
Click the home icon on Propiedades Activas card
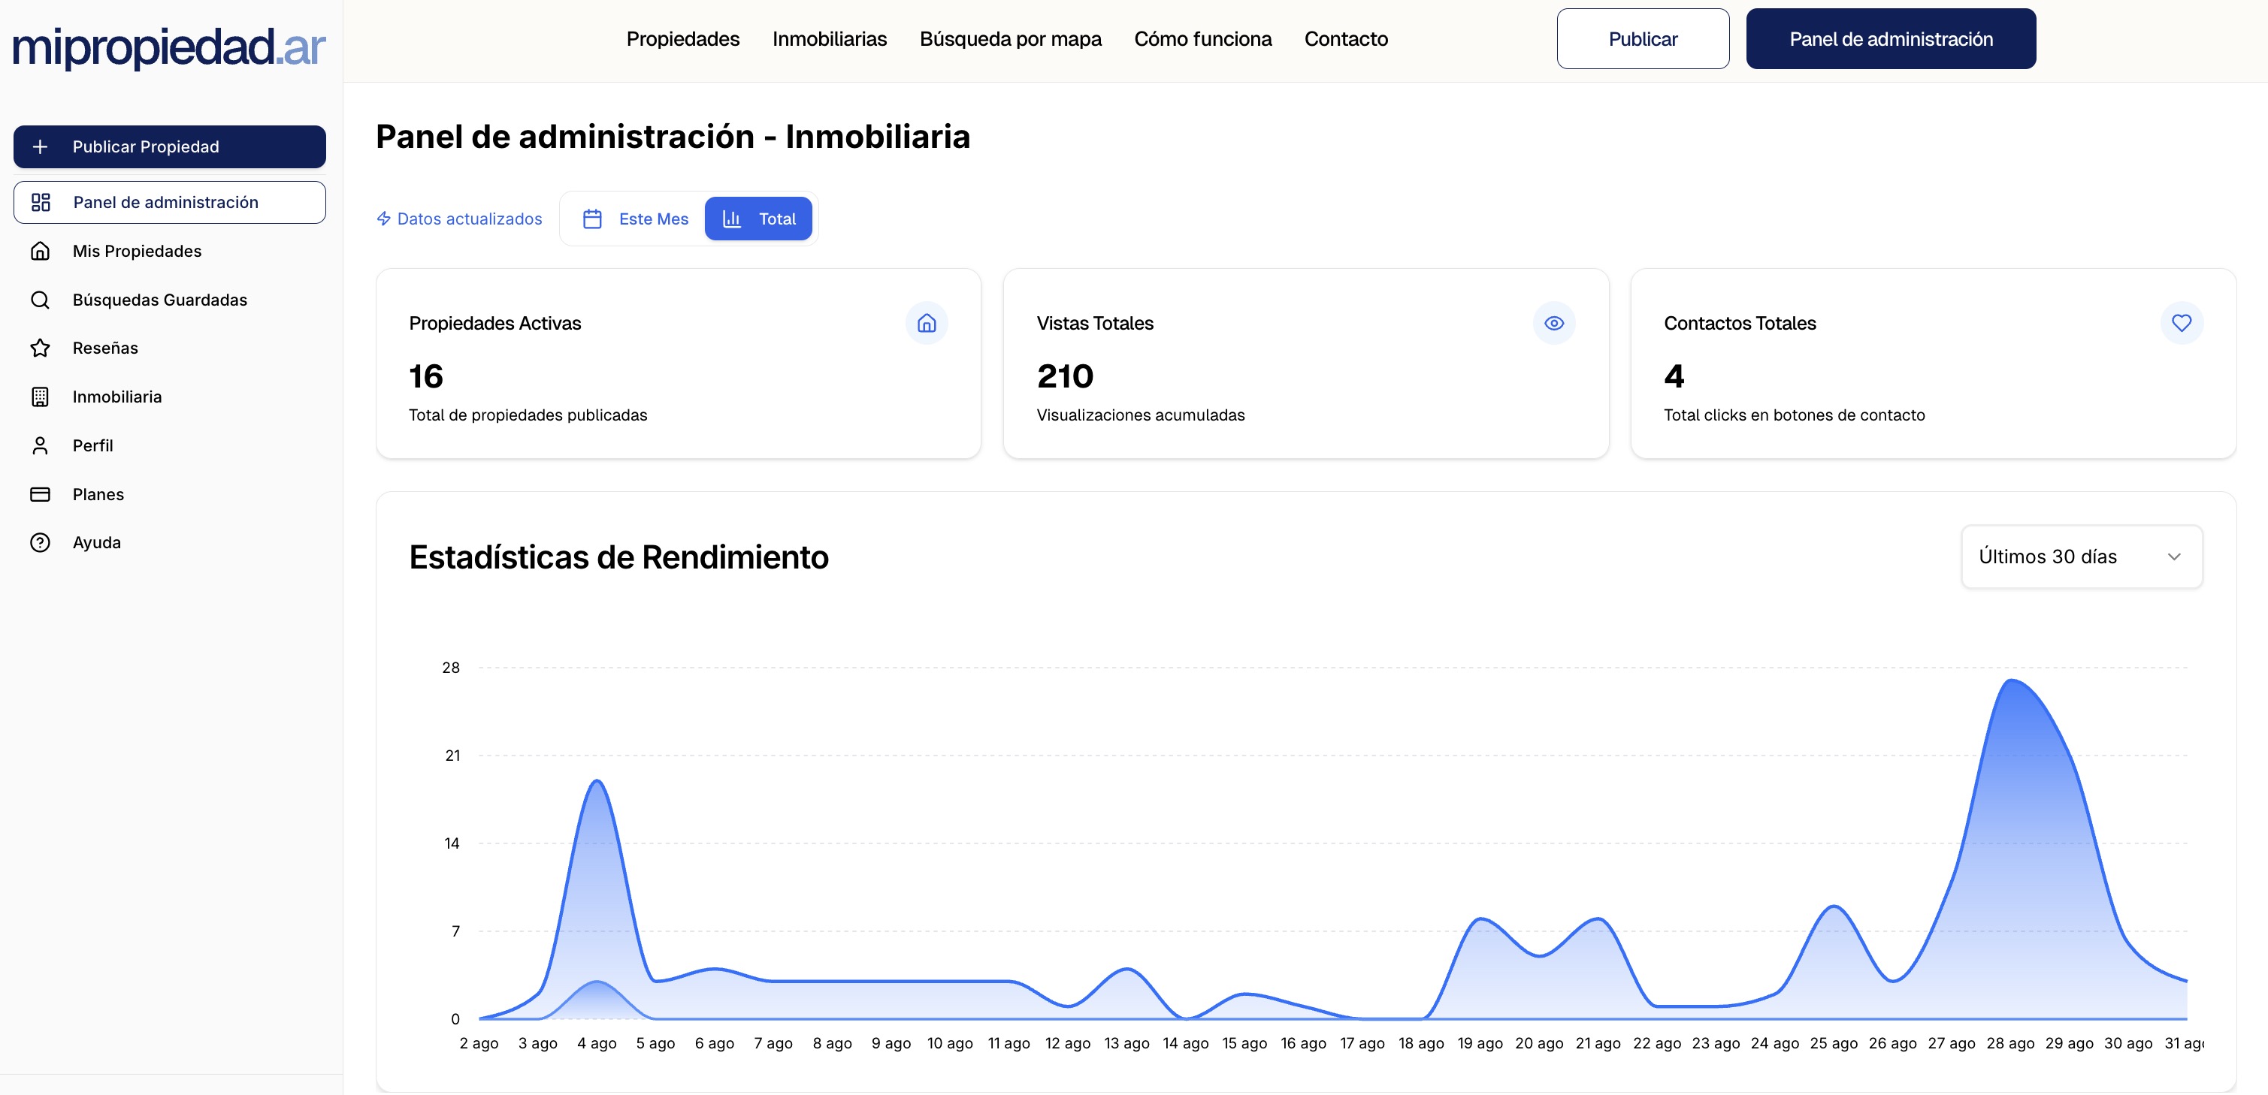tap(927, 323)
